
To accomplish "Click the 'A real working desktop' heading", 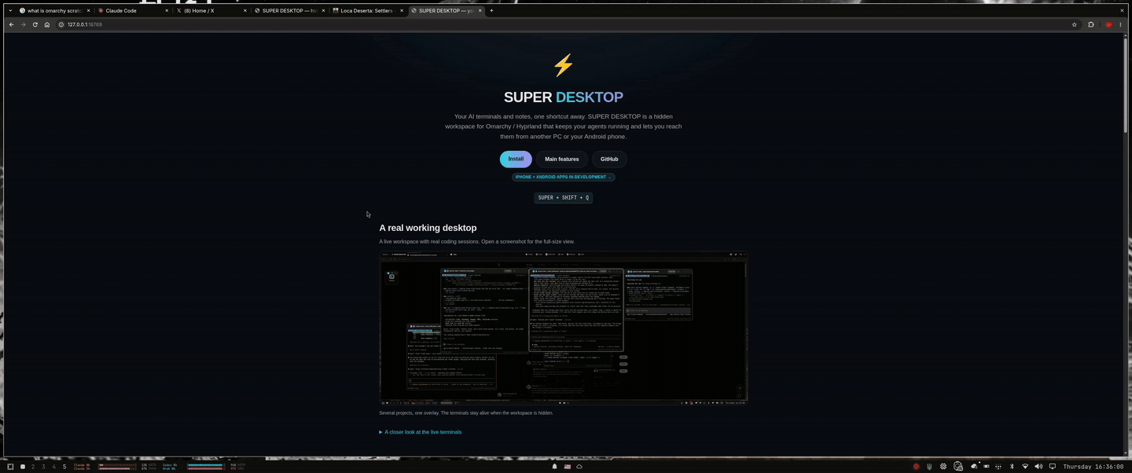I will (428, 228).
